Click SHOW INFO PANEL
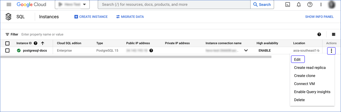The height and width of the screenshot is (112, 341). (319, 17)
